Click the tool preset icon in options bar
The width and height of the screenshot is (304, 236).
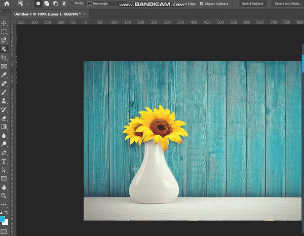[x=21, y=4]
